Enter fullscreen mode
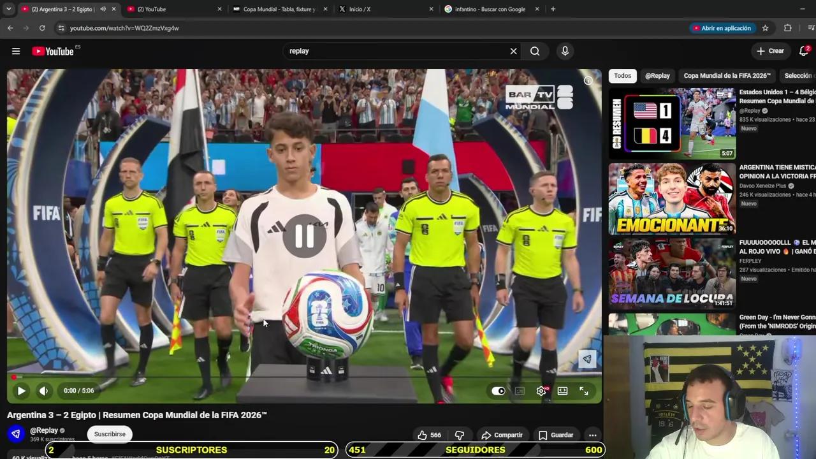The image size is (816, 459). 584,391
